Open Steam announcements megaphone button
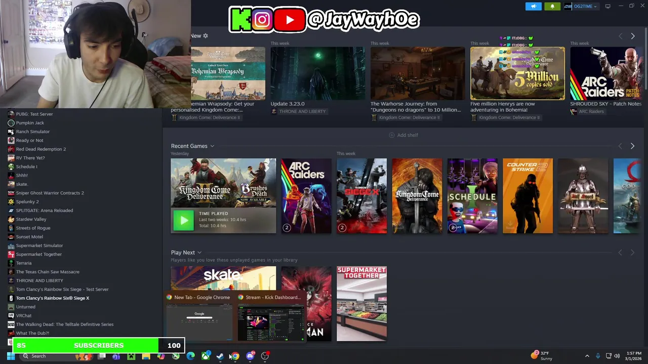Screen dimensions: 648x364 [533, 6]
